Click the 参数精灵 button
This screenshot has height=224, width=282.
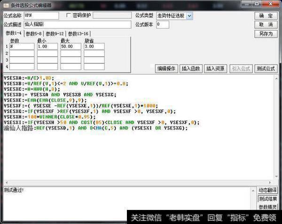(x=267, y=207)
